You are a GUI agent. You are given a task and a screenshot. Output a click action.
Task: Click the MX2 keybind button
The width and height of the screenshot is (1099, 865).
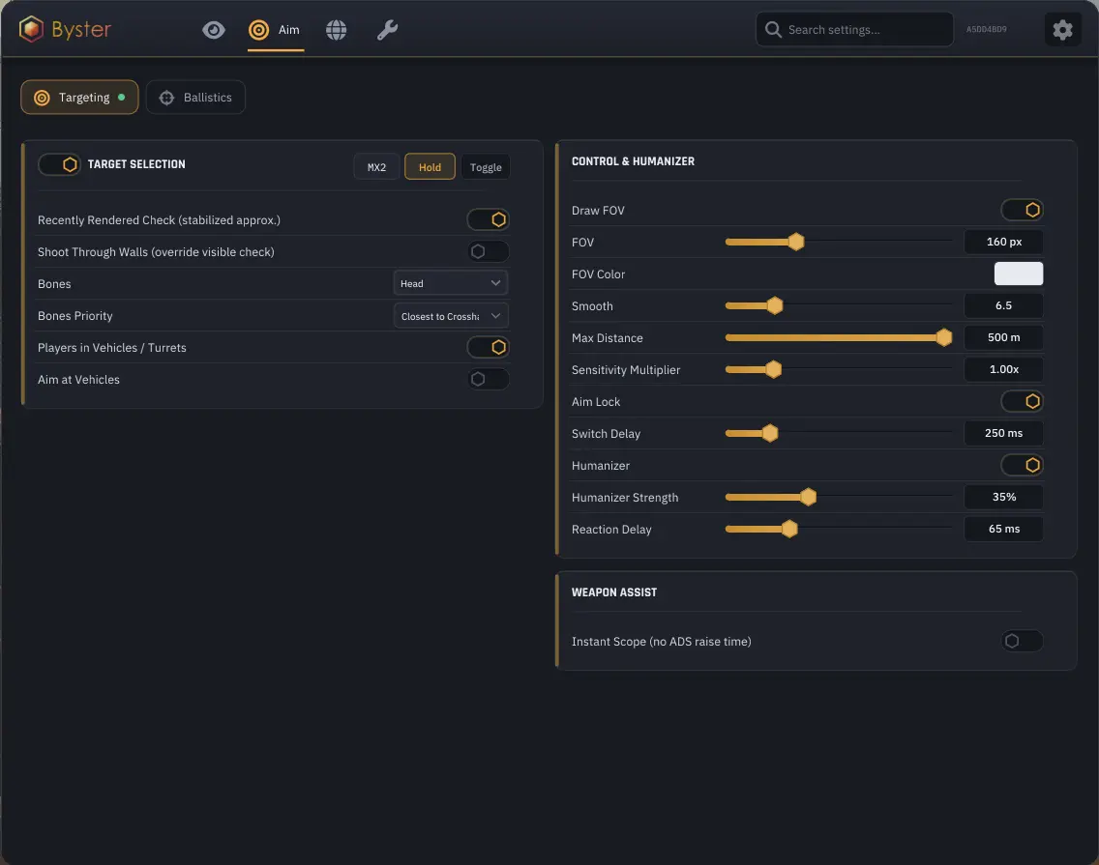376,166
